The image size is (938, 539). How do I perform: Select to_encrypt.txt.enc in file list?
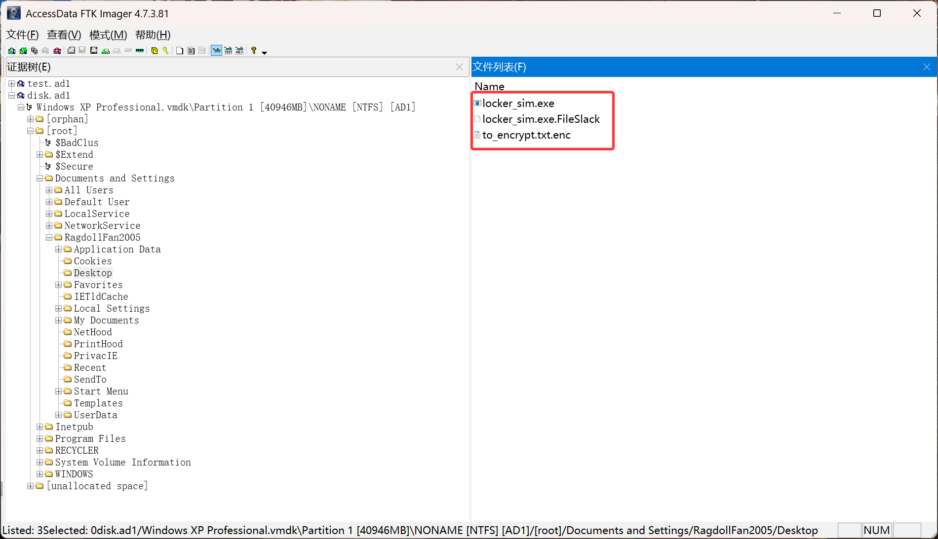click(526, 135)
